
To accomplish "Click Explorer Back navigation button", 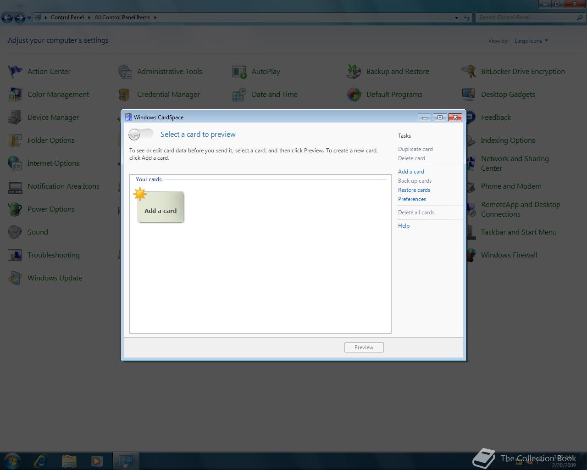I will pyautogui.click(x=7, y=17).
